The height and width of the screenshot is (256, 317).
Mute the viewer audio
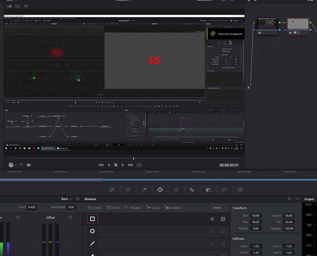[x=29, y=165]
